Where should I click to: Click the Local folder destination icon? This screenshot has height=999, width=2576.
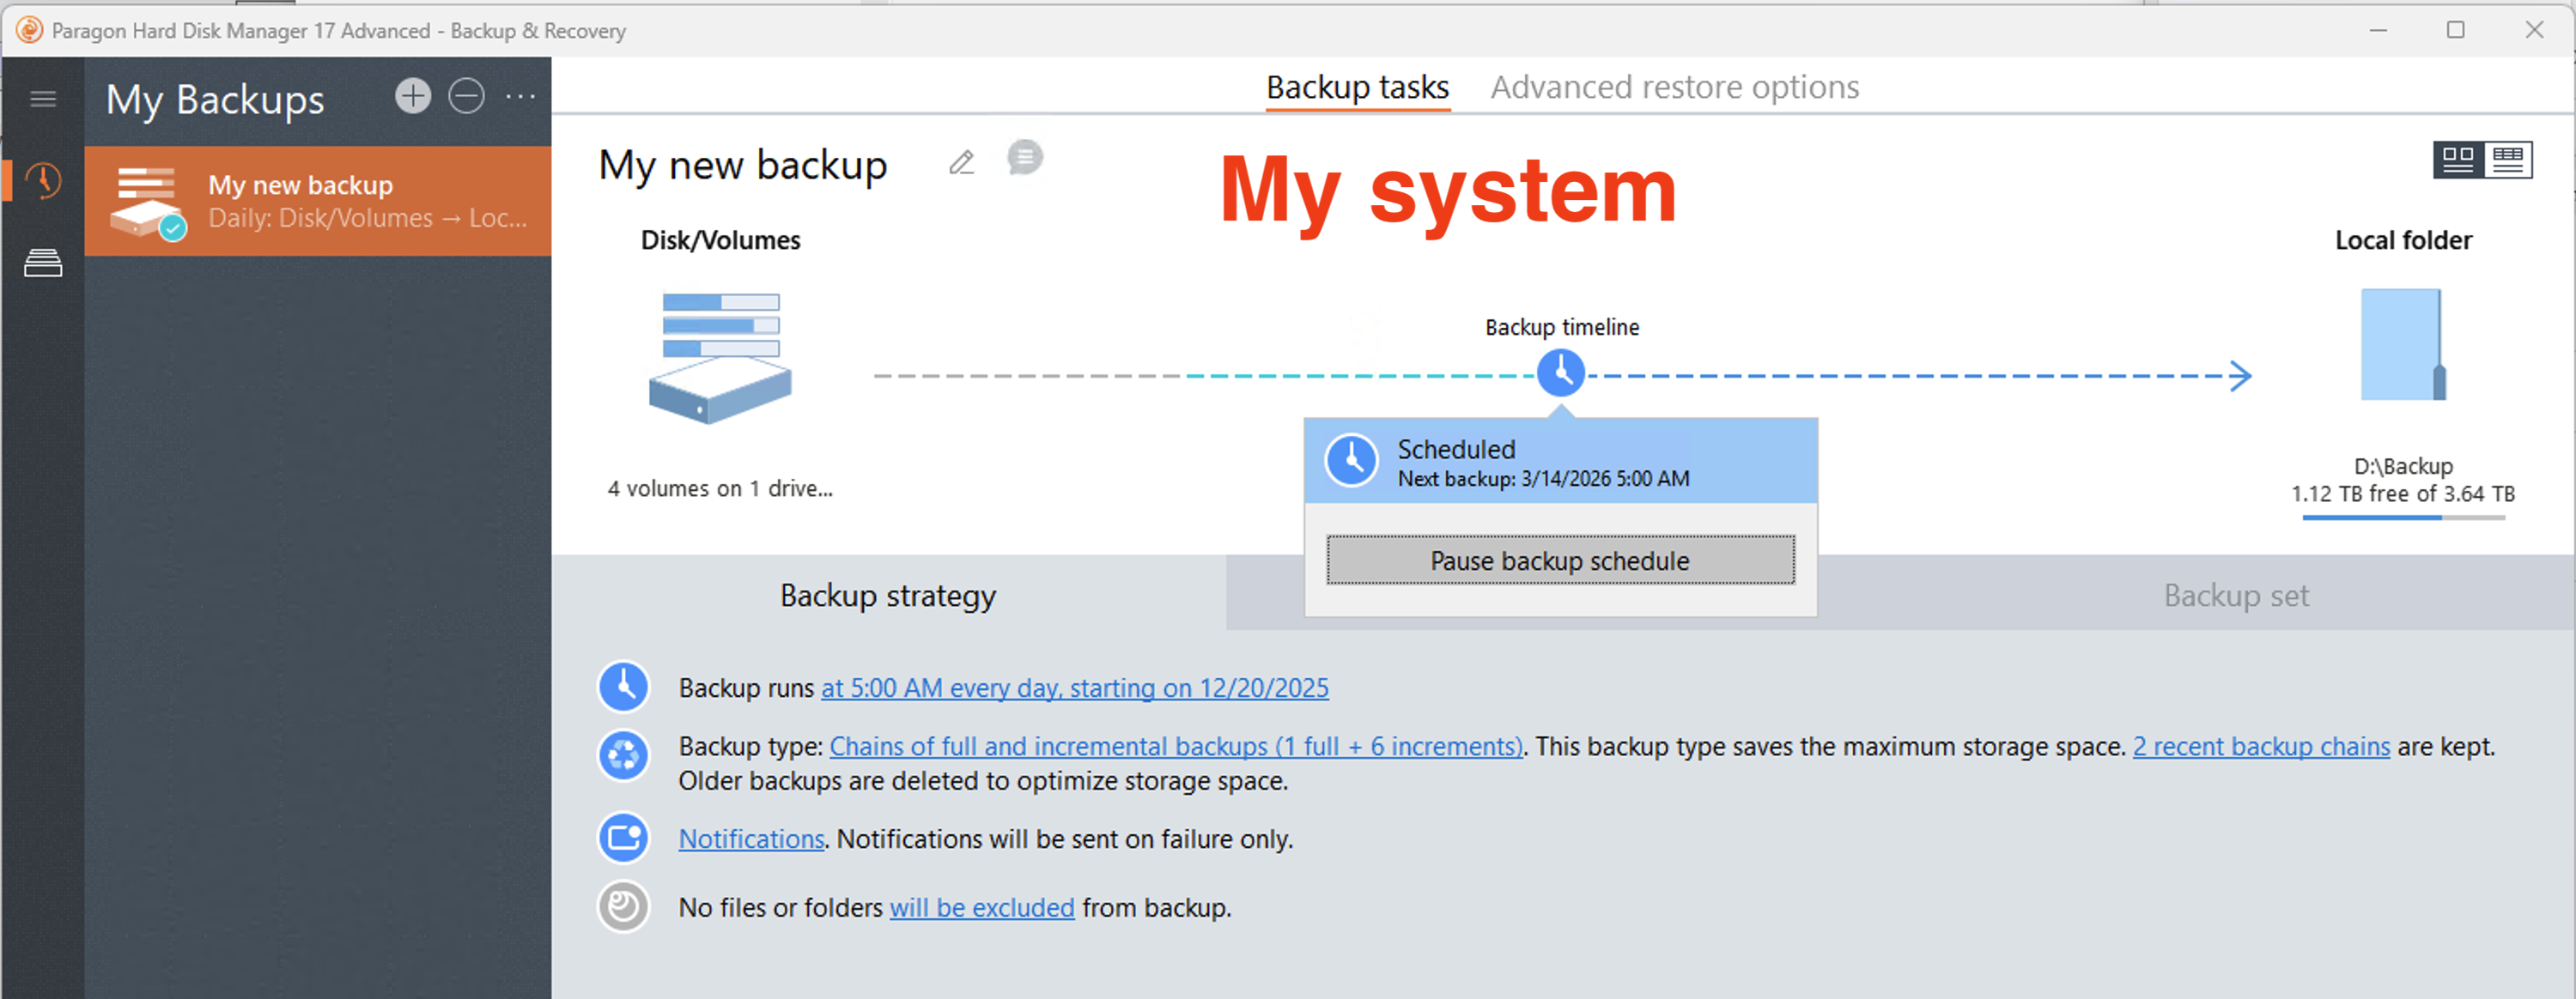(2402, 345)
